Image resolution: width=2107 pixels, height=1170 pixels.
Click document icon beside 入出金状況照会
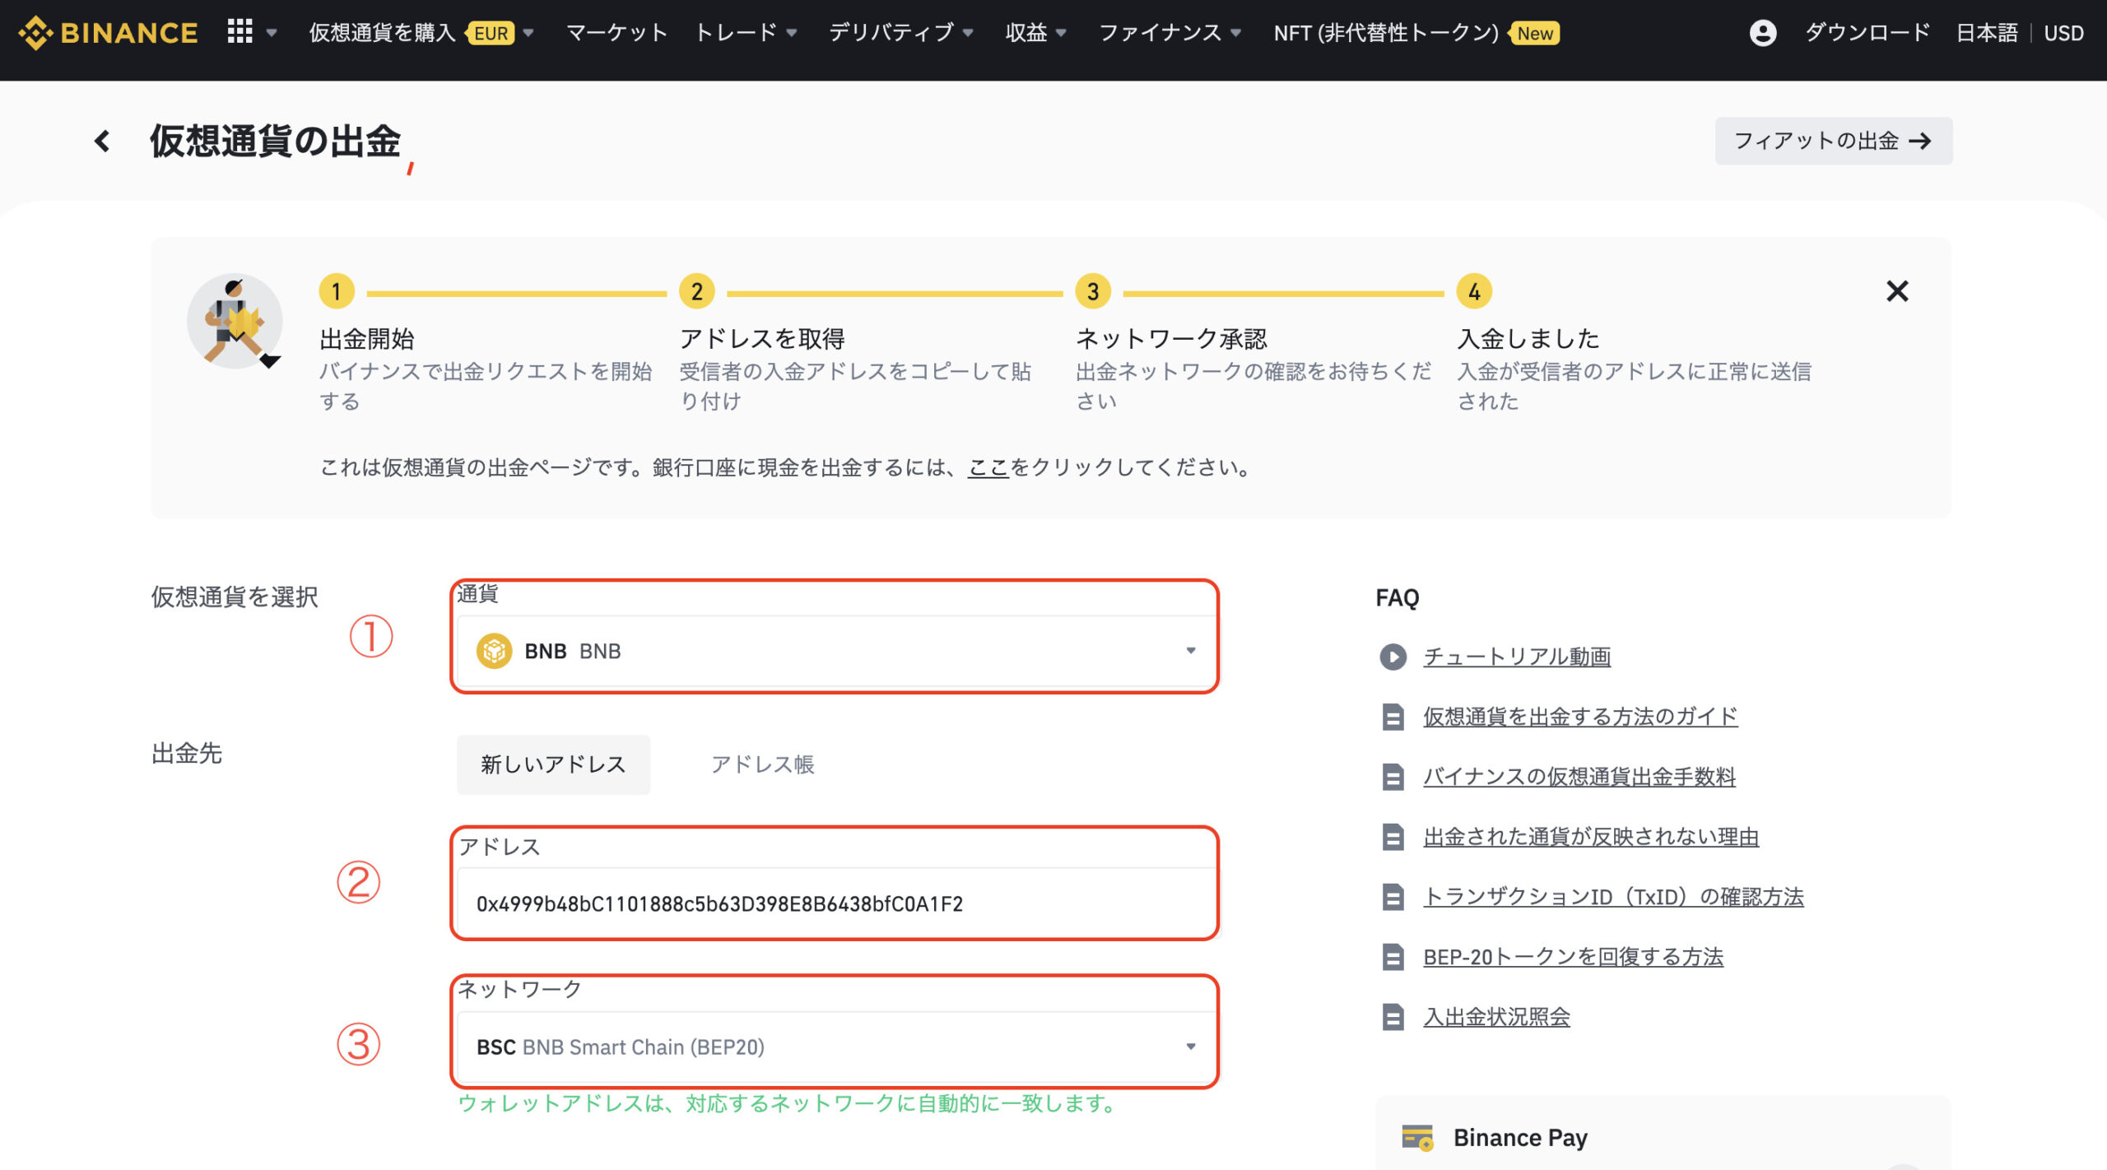pyautogui.click(x=1393, y=1017)
